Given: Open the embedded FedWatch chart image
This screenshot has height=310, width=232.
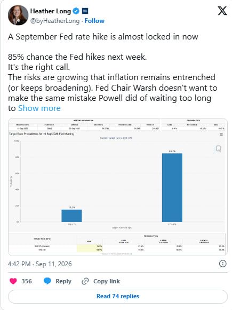Looking at the screenshot, I should [118, 187].
